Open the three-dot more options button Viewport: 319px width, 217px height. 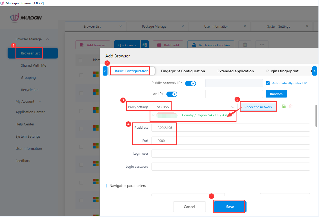262,45
